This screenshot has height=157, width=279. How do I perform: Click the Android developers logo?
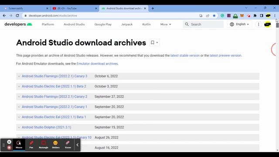pos(18,24)
